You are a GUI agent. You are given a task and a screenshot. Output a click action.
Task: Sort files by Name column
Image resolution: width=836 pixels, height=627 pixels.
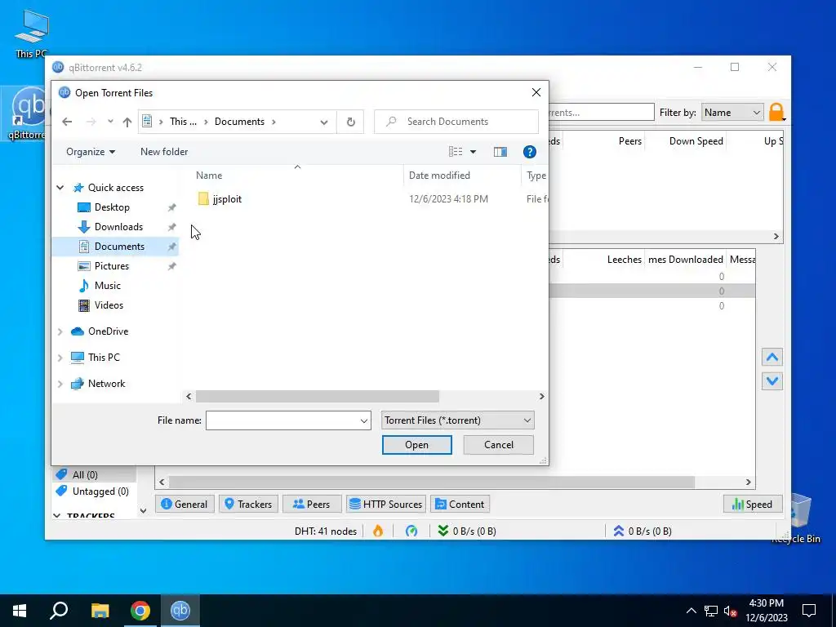pyautogui.click(x=209, y=176)
